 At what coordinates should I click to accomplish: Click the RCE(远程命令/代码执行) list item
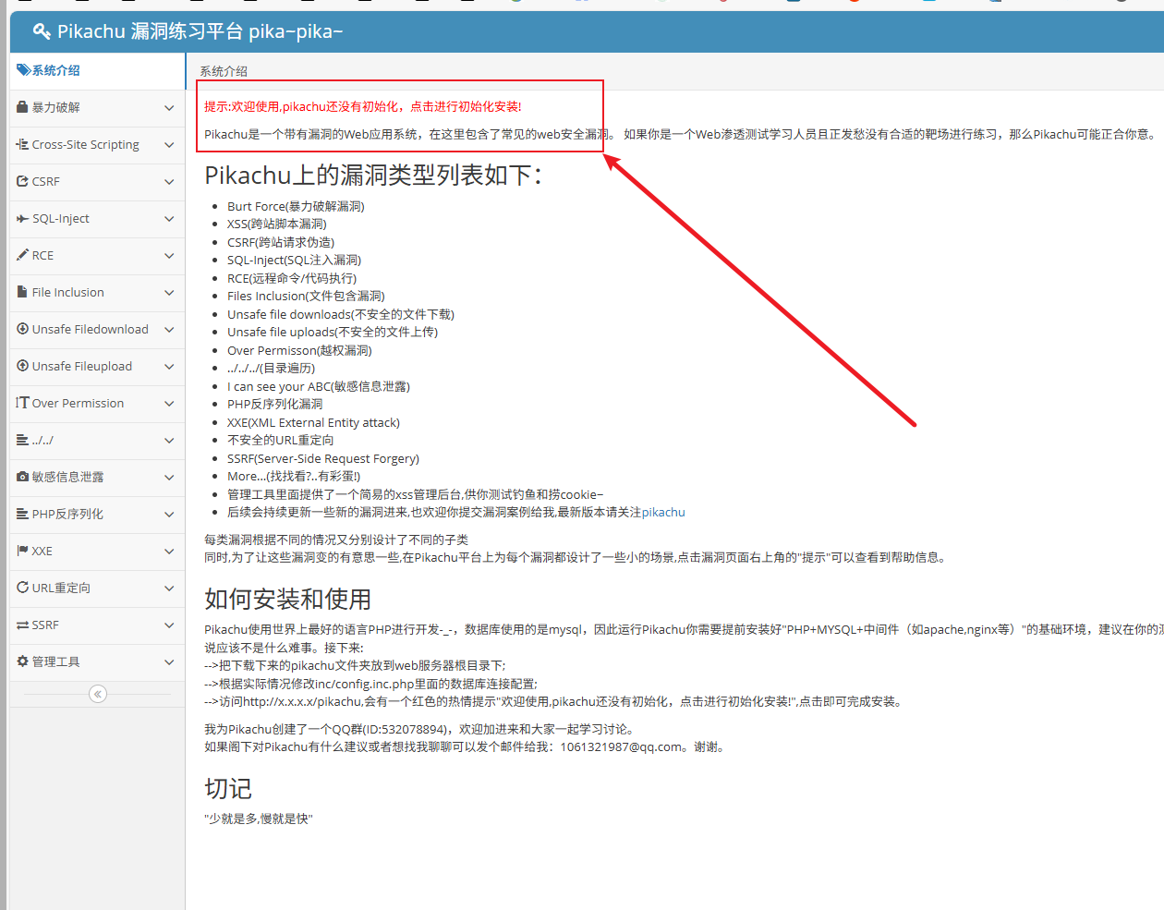coord(292,278)
